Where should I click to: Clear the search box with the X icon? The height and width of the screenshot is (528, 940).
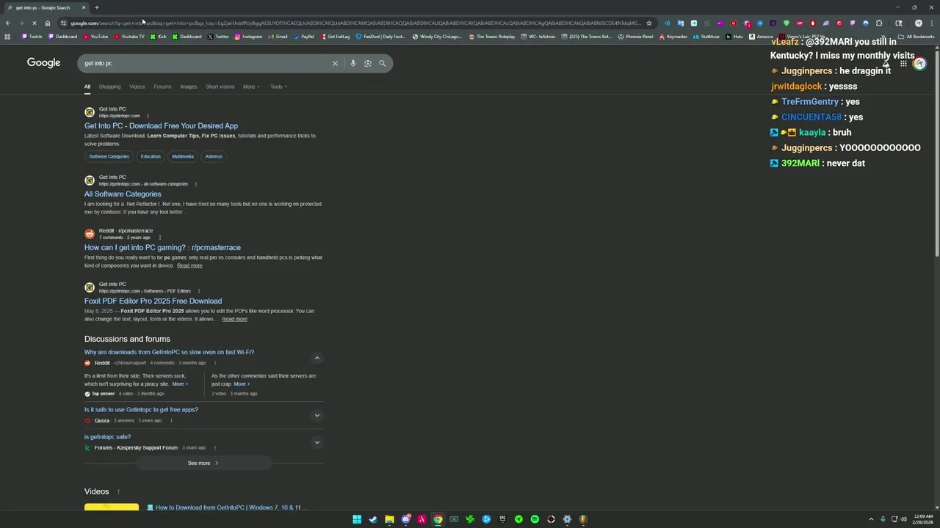(335, 63)
